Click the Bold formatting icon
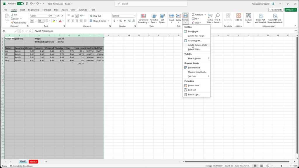Viewport: 299px width, 168px height. [32, 21]
